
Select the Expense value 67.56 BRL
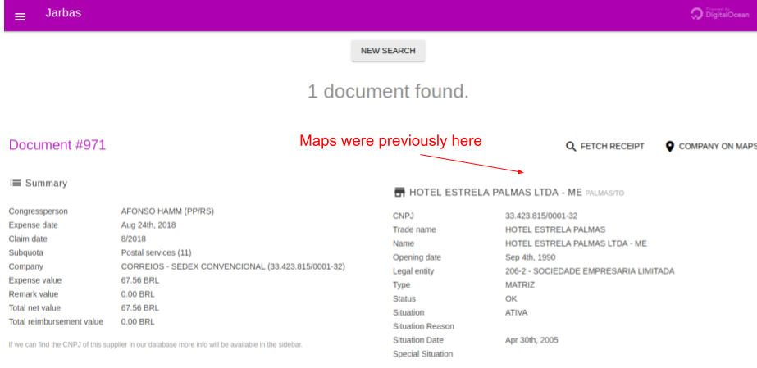(140, 280)
